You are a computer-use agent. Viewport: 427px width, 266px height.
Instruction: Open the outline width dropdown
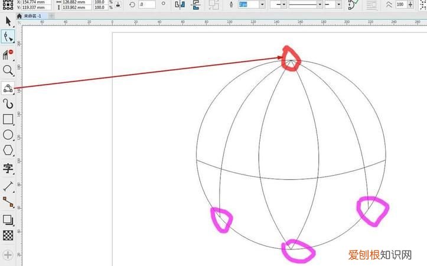262,4
